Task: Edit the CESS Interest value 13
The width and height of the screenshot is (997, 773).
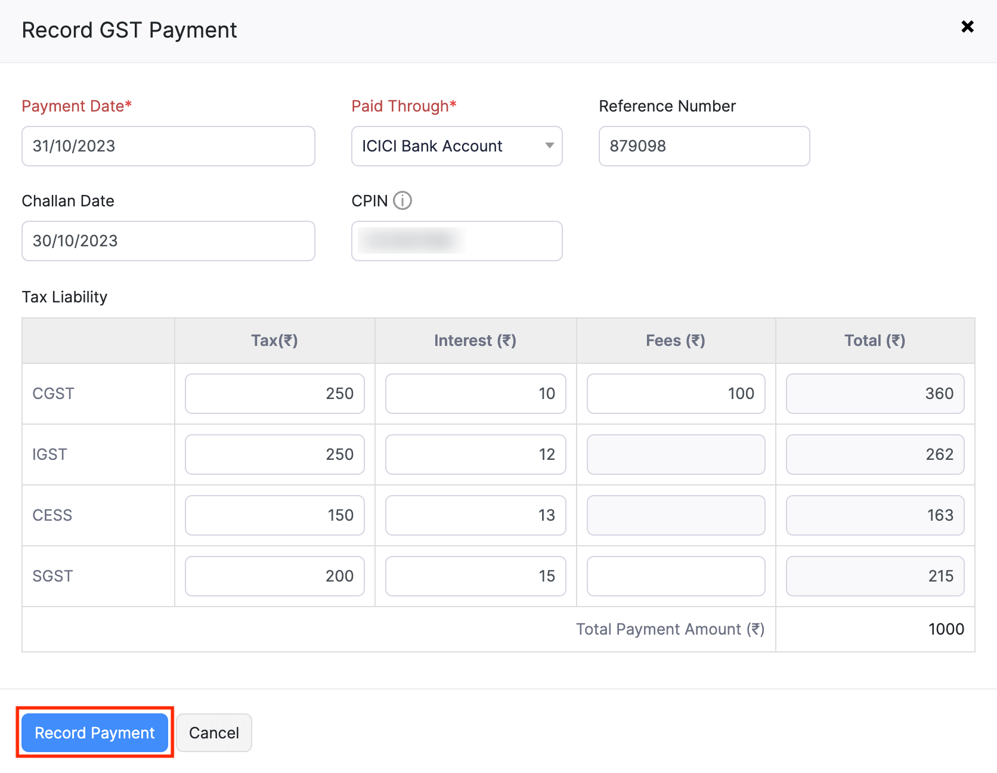Action: click(475, 515)
